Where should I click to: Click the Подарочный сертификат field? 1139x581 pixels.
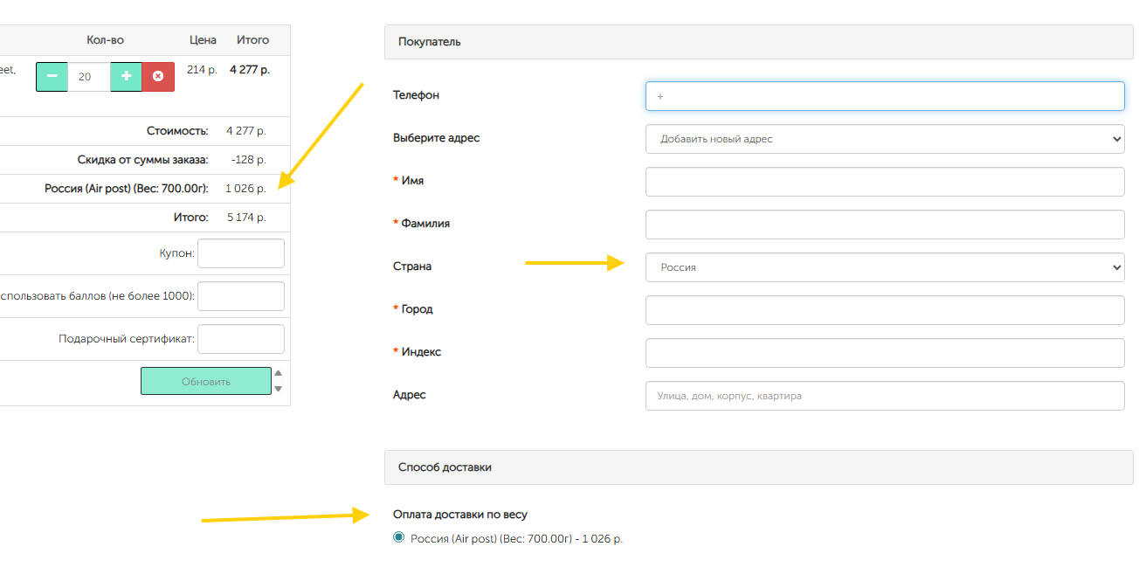[x=241, y=339]
